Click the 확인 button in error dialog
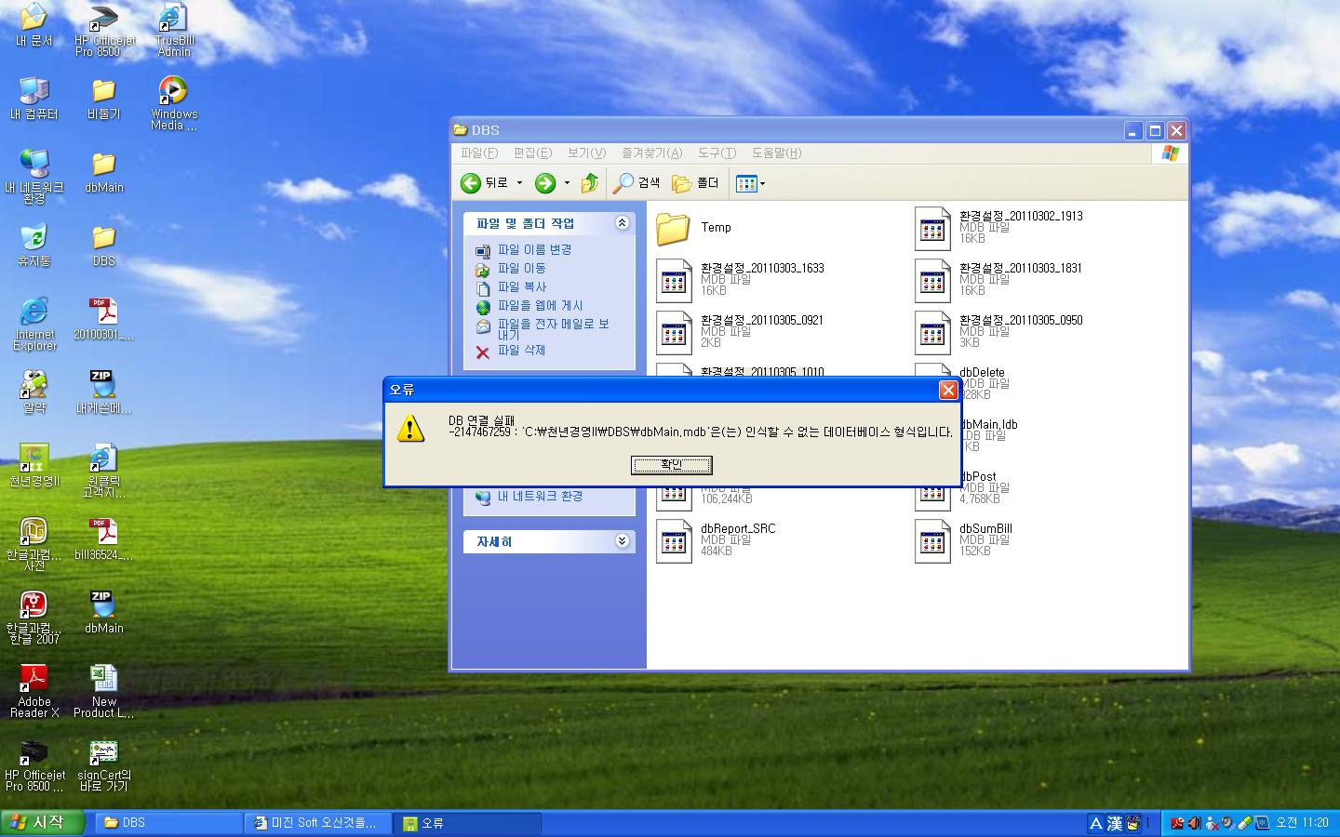Viewport: 1340px width, 837px height. pos(671,465)
